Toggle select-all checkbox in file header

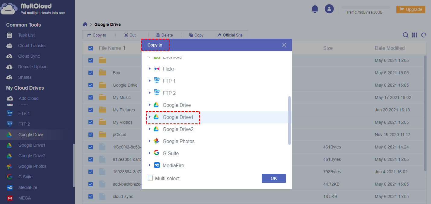click(x=91, y=48)
